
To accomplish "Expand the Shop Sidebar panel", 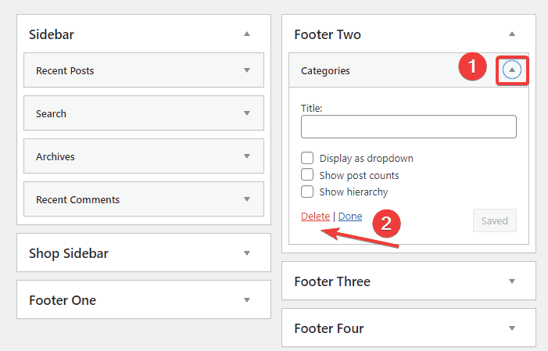I will click(x=246, y=253).
